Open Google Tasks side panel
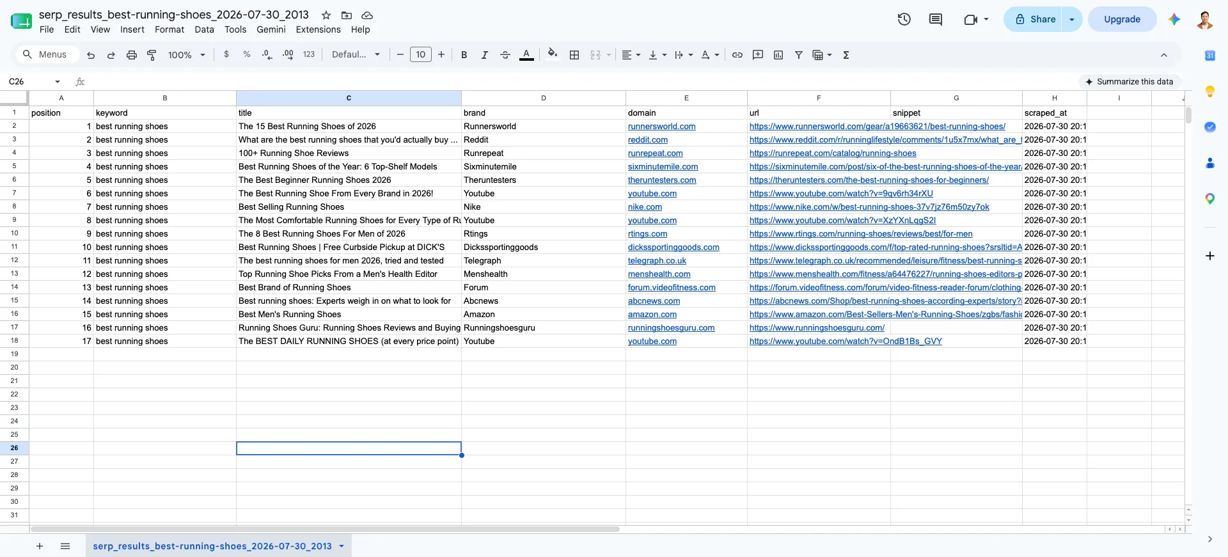Viewport: 1228px width, 557px height. click(x=1210, y=127)
